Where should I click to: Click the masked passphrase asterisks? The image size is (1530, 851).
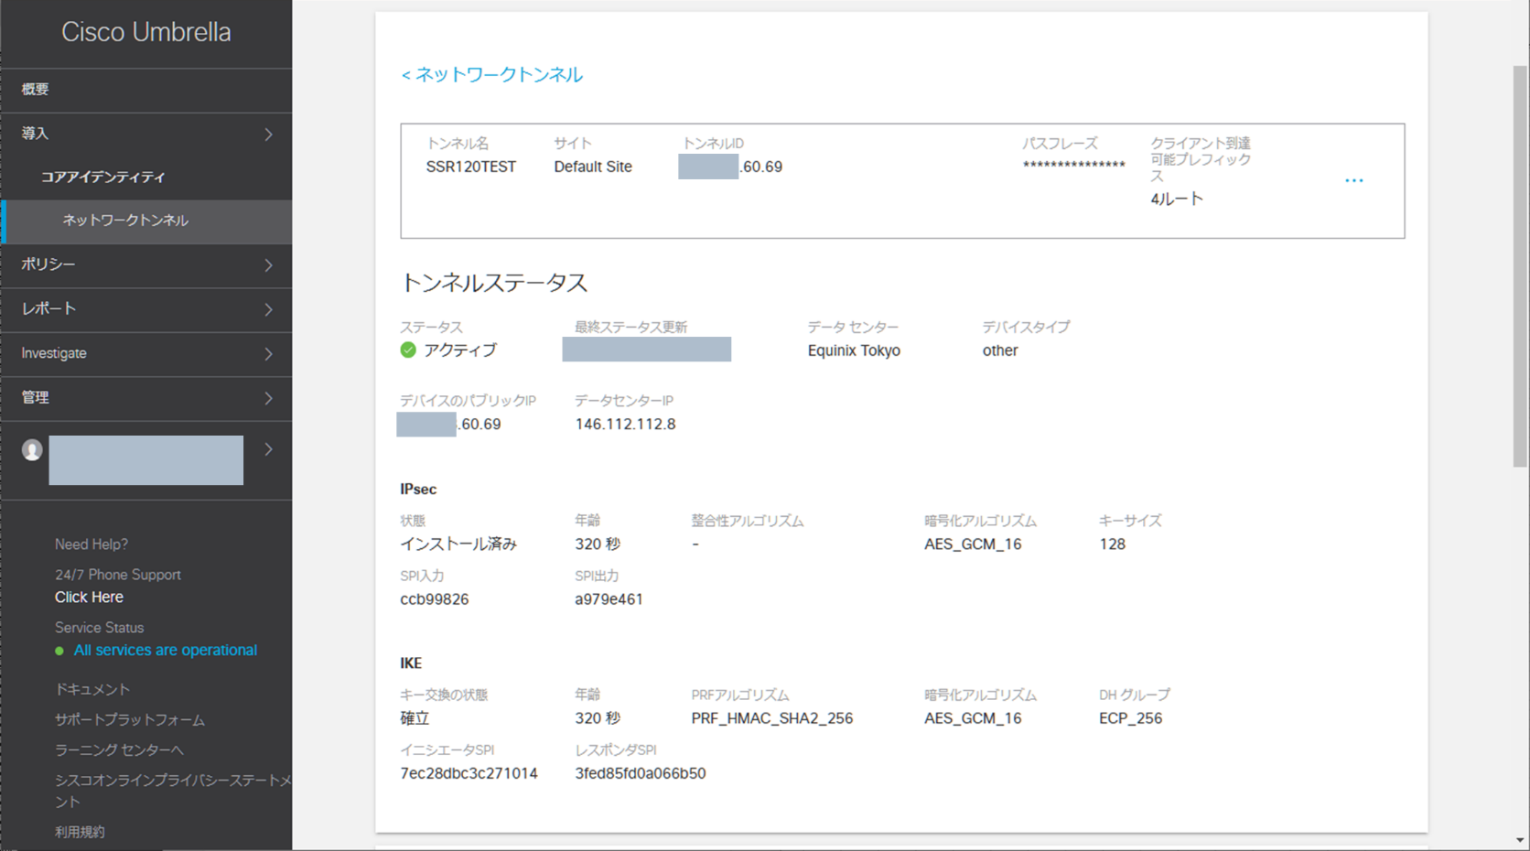point(1074,167)
